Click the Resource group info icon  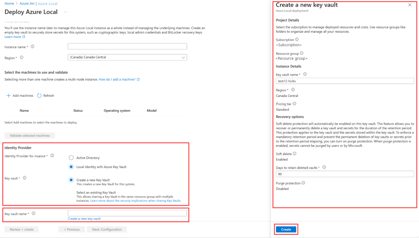(302, 54)
